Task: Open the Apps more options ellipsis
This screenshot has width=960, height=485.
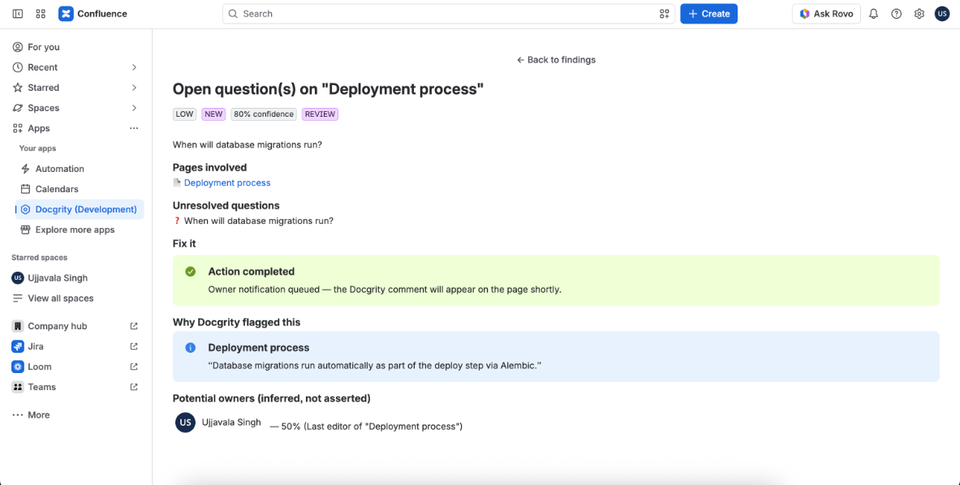Action: click(x=134, y=128)
